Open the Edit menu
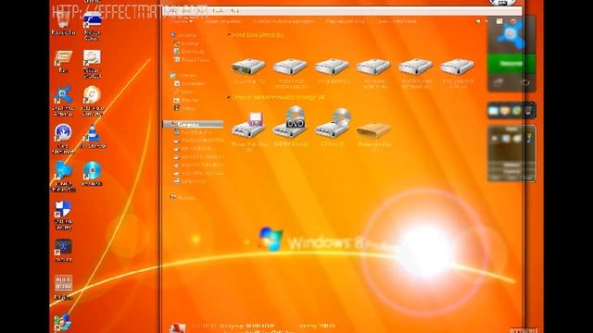 [x=186, y=11]
